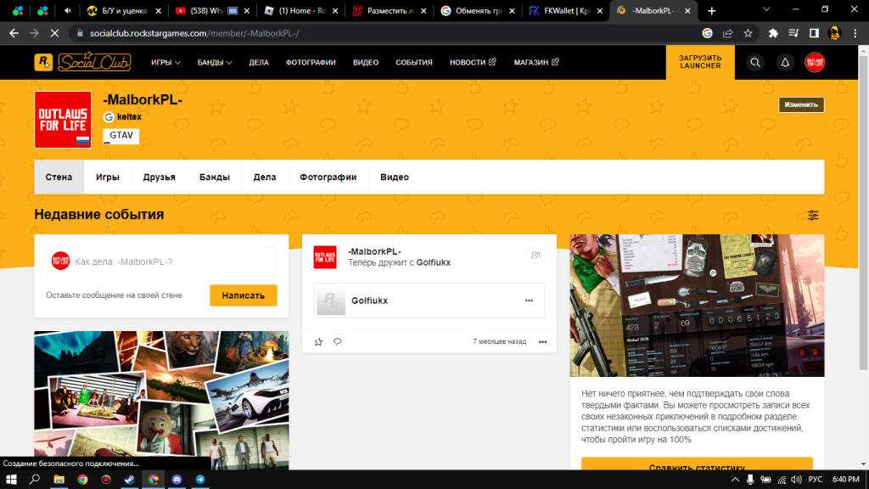
Task: Open НОВОСТИ external link
Action: pyautogui.click(x=473, y=62)
